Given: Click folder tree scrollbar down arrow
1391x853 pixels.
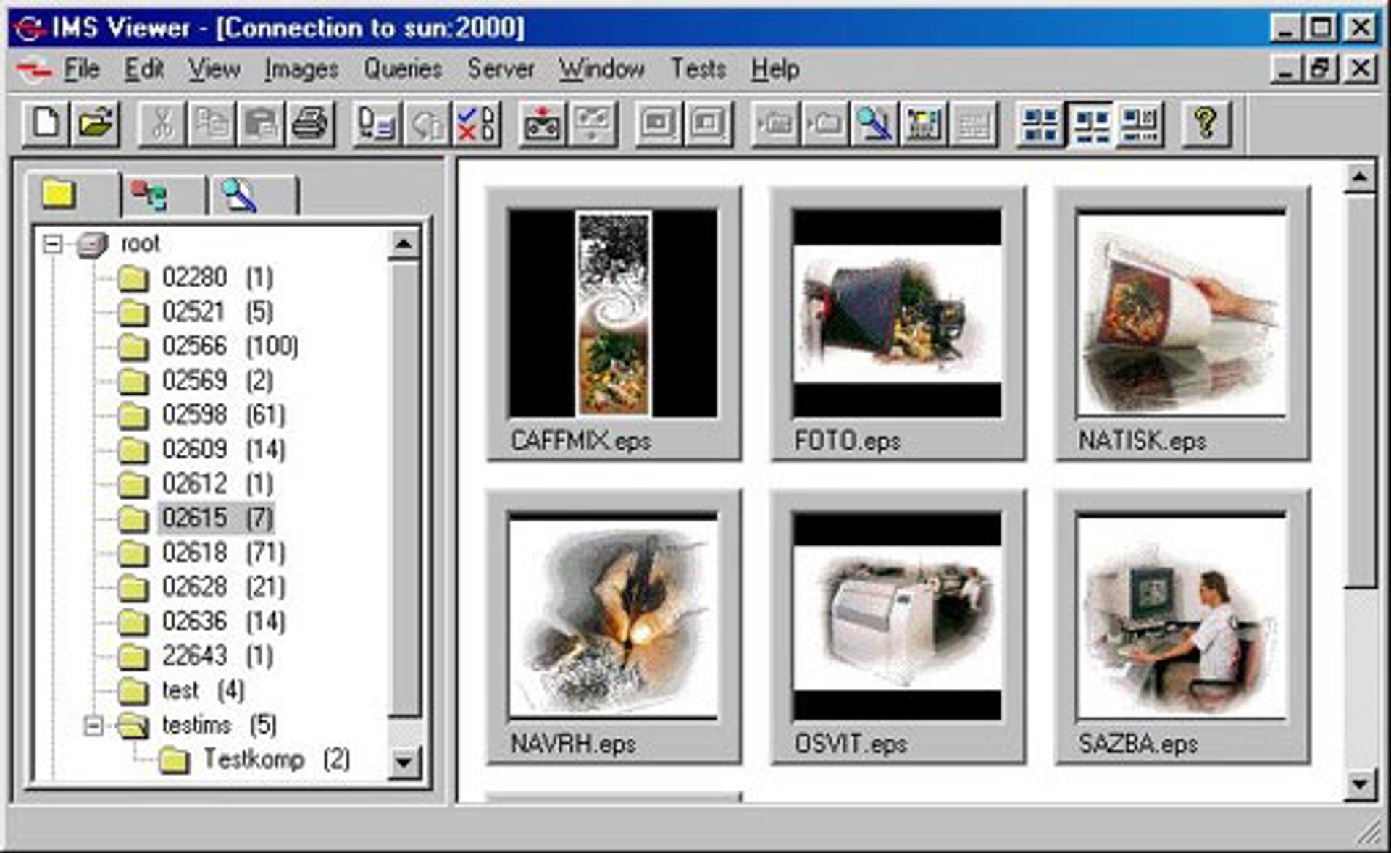Looking at the screenshot, I should [404, 762].
